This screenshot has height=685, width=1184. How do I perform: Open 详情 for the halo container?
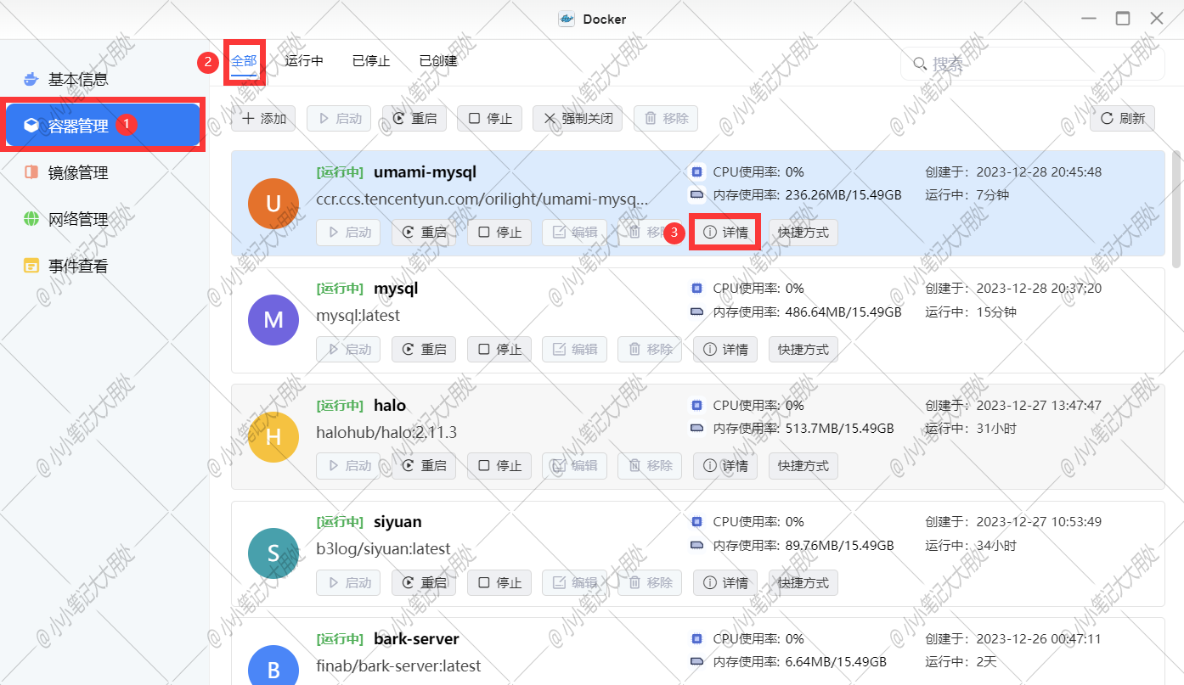tap(726, 465)
